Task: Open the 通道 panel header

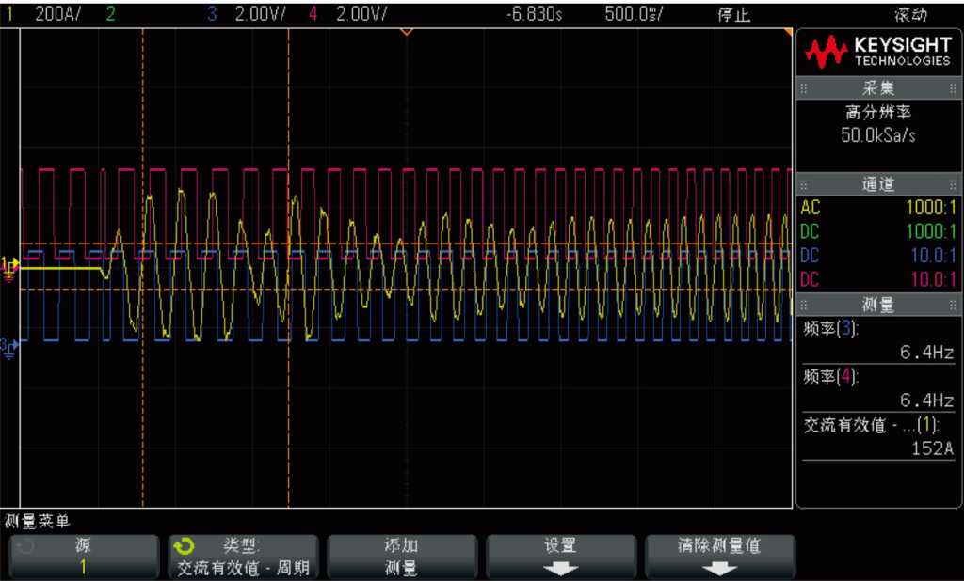Action: click(x=877, y=184)
